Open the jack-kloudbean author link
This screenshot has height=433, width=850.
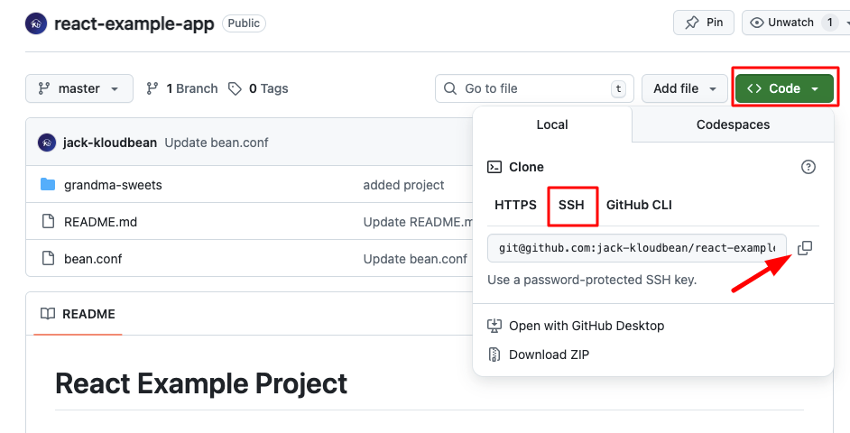[x=110, y=143]
